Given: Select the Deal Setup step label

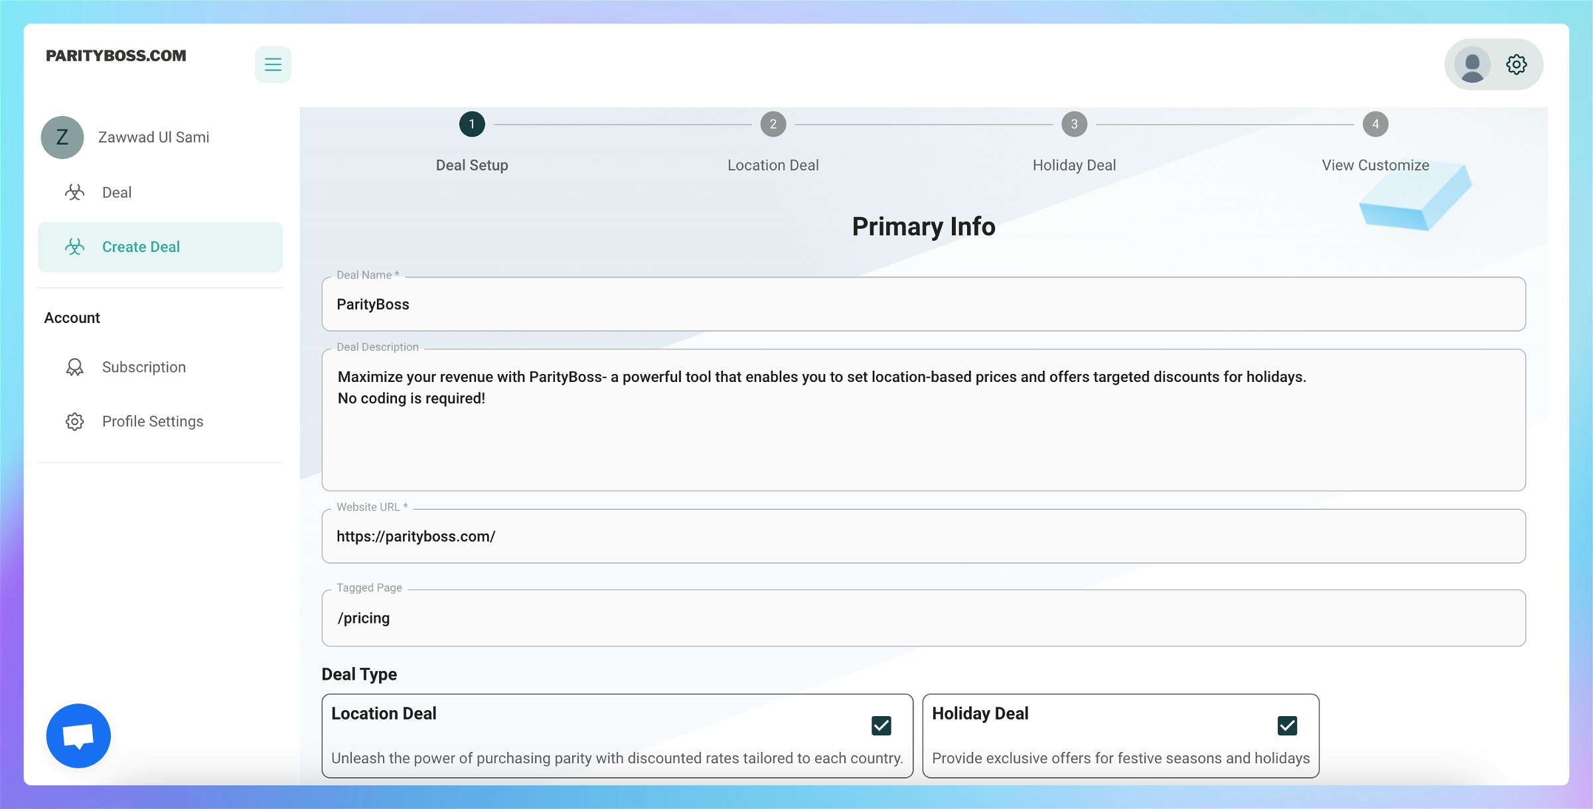Looking at the screenshot, I should tap(472, 165).
